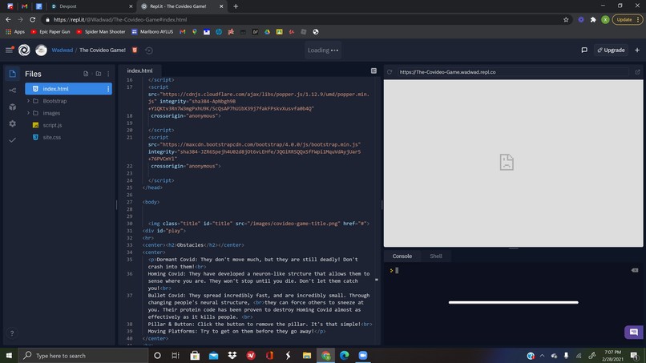Image resolution: width=646 pixels, height=363 pixels.
Task: Focus the browser address bar
Action: pyautogui.click(x=305, y=19)
